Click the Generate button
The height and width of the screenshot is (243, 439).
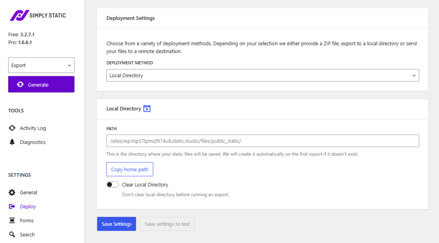click(41, 84)
